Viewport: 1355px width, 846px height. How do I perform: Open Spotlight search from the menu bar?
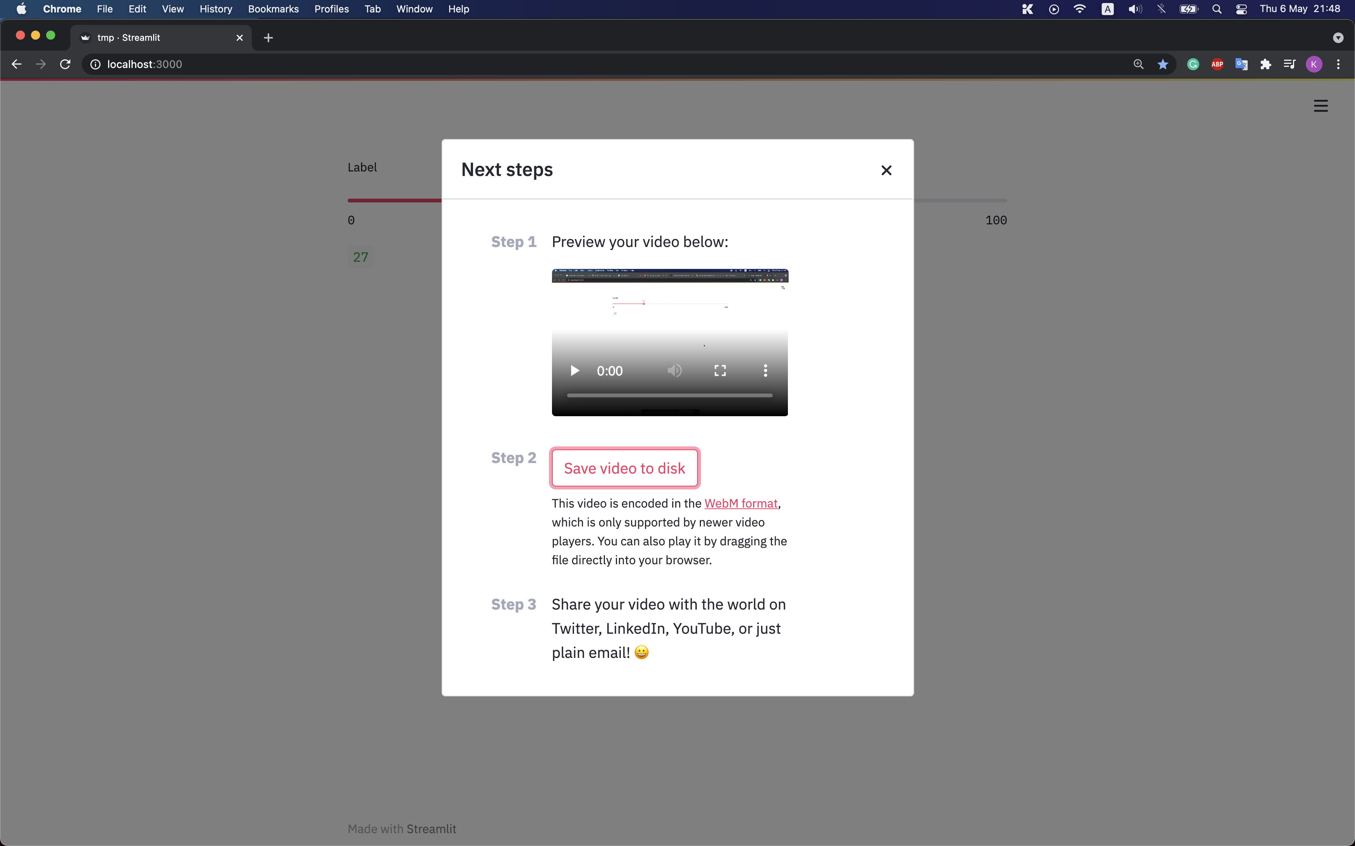(x=1216, y=9)
